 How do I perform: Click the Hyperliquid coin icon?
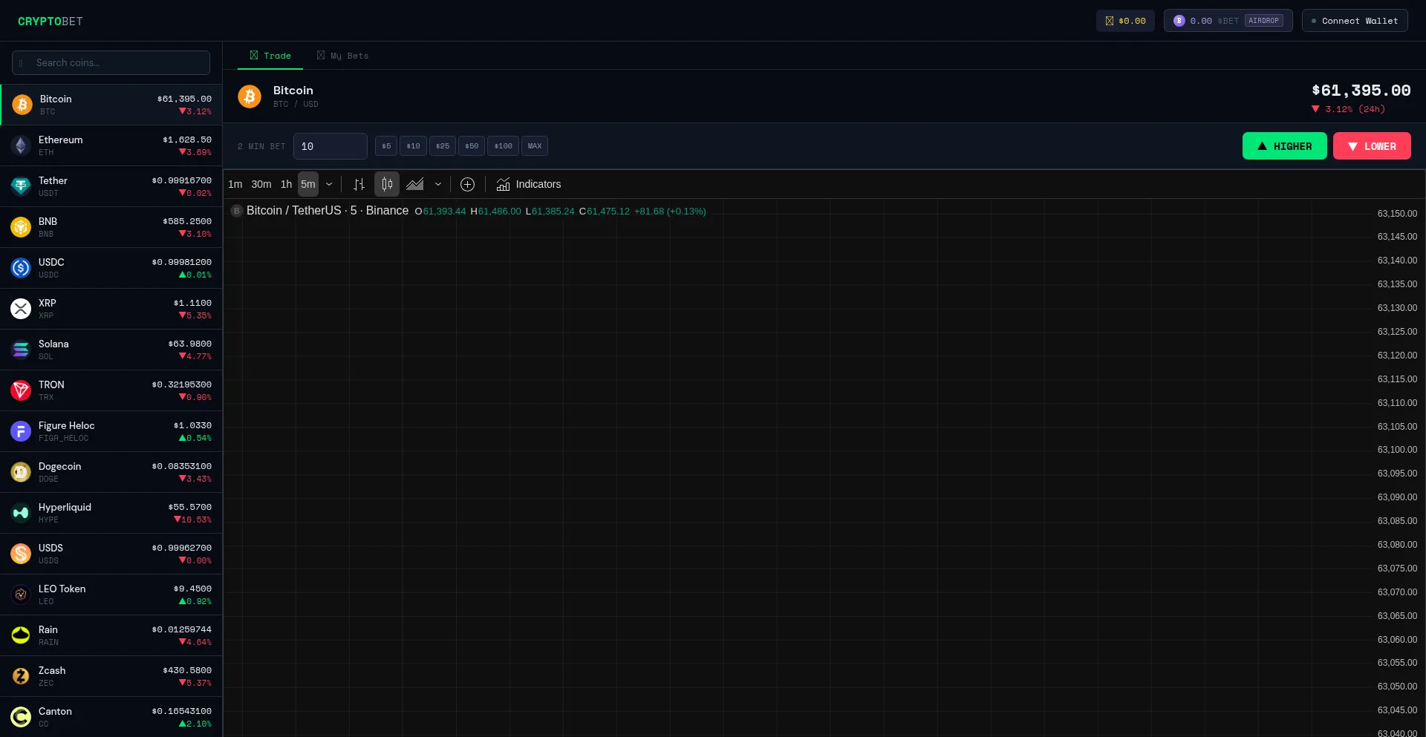pyautogui.click(x=21, y=513)
